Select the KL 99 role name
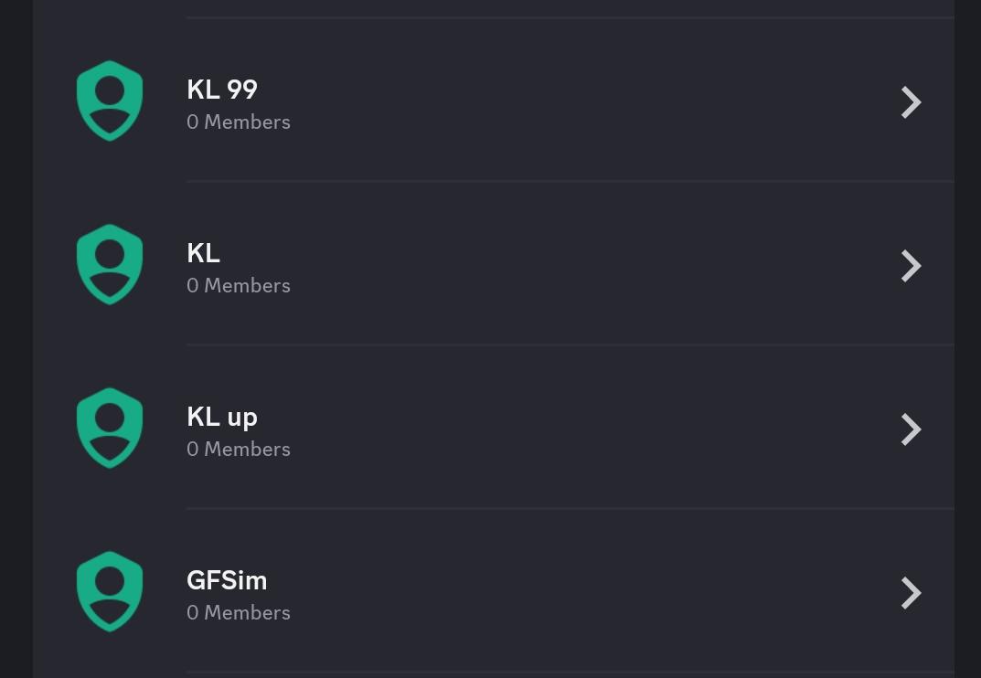 pos(222,90)
